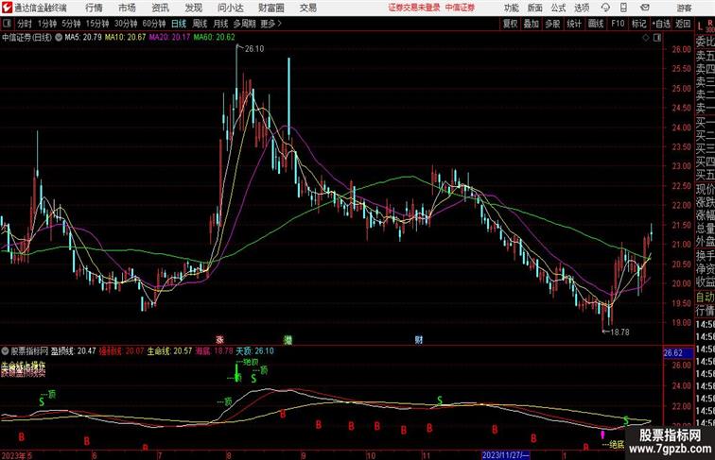Image resolution: width=715 pixels, height=460 pixels.
Task: Select the 日线 daily period
Action: 179,24
